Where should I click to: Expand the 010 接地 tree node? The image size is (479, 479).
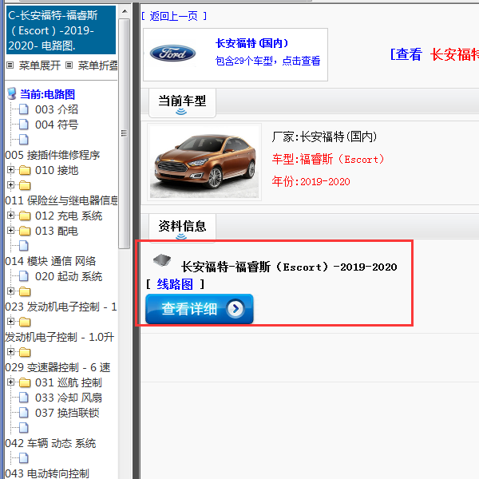point(10,169)
